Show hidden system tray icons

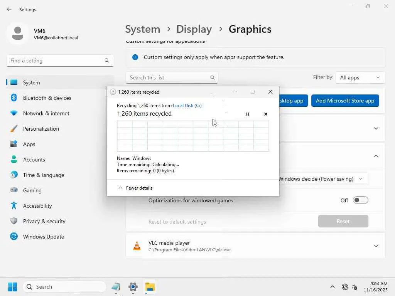pos(333,287)
